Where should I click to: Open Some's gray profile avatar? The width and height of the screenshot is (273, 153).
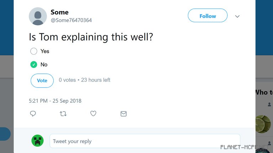[38, 16]
